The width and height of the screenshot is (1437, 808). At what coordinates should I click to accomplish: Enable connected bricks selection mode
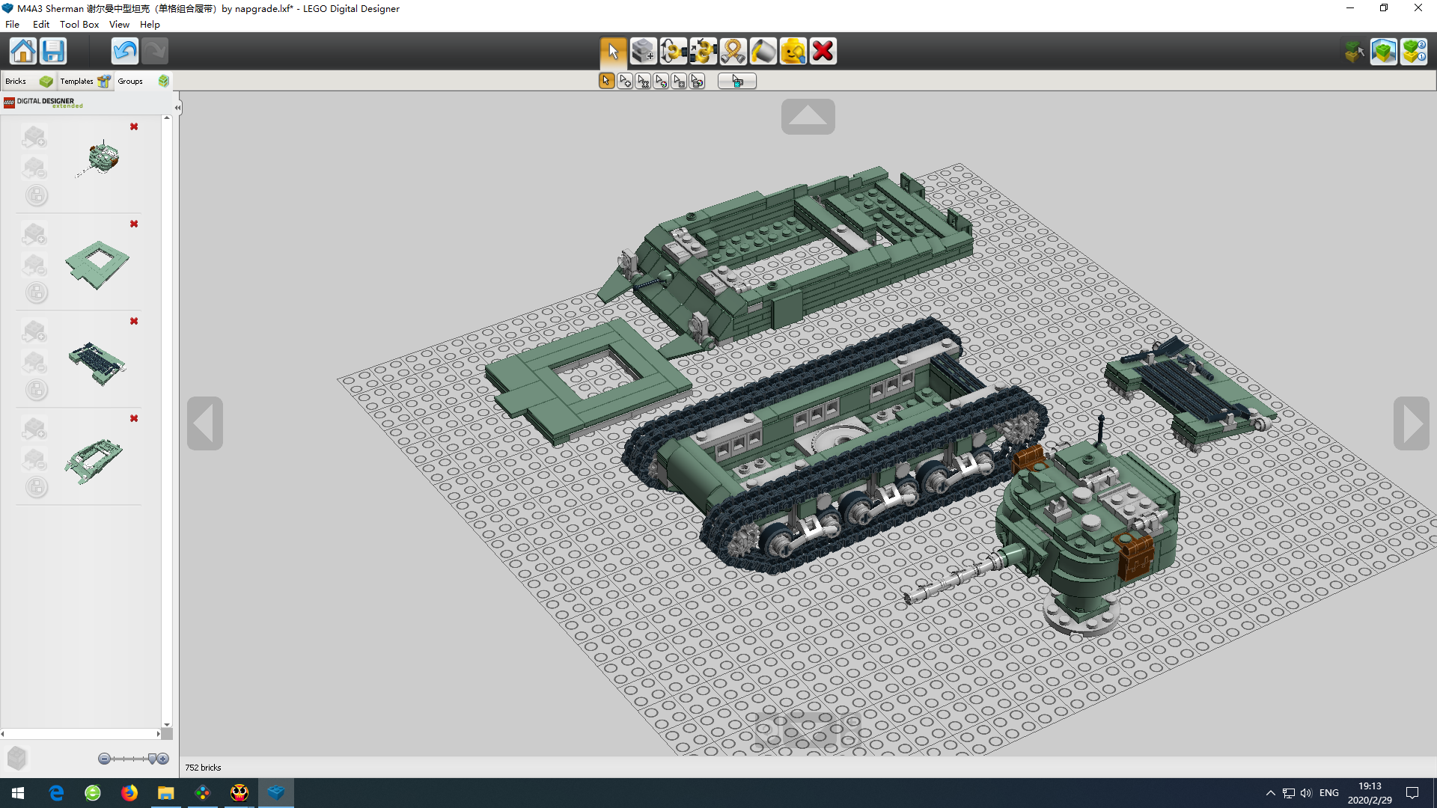[x=643, y=81]
